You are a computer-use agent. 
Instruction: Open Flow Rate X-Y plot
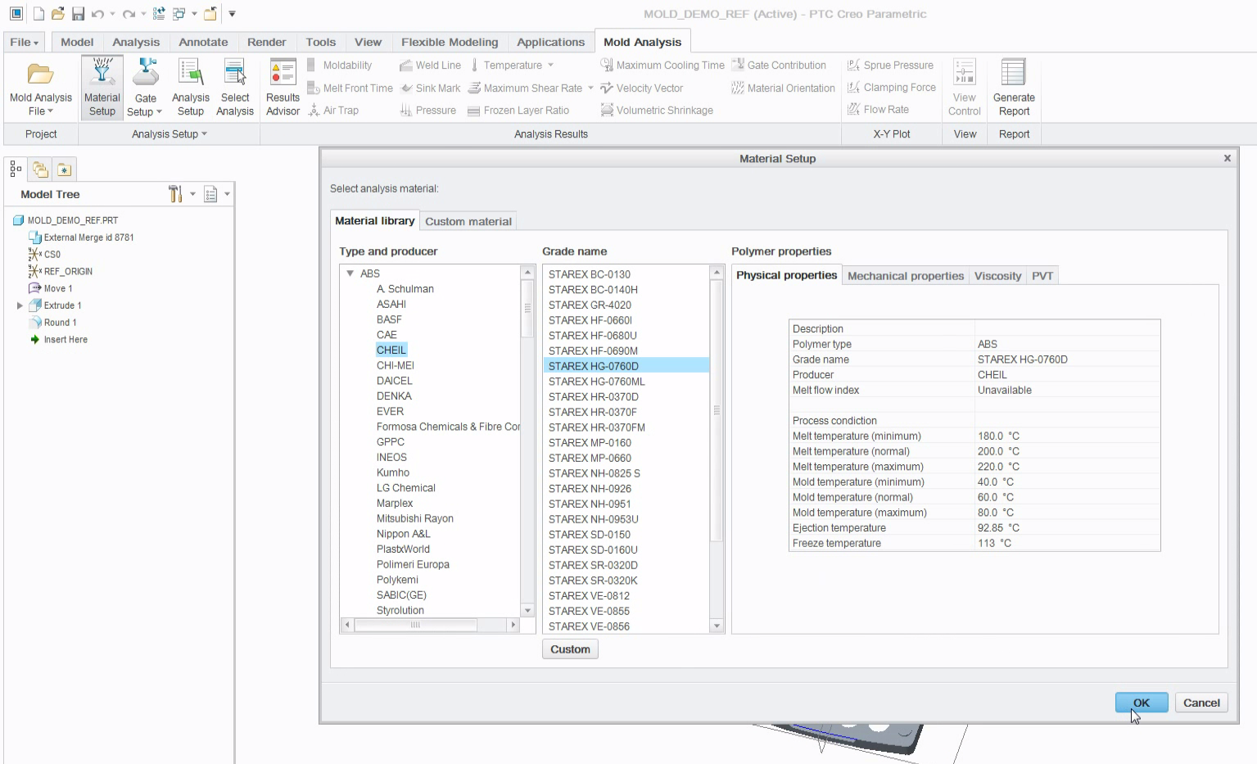pyautogui.click(x=878, y=109)
